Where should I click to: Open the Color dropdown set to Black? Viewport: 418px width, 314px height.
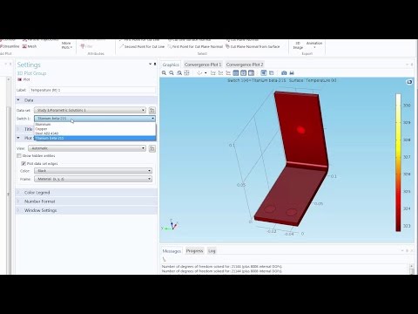click(93, 171)
